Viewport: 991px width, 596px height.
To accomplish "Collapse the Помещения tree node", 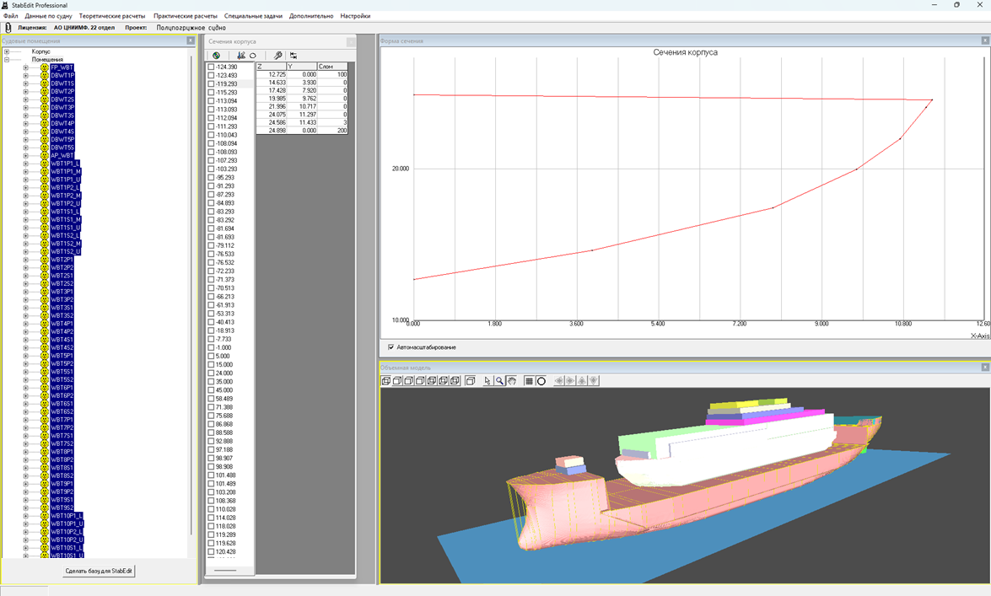I will click(x=7, y=60).
